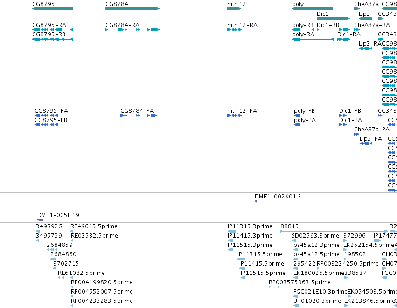Select RP003575363.5prime EST glyph
The width and height of the screenshot is (397, 308).
tap(333, 287)
